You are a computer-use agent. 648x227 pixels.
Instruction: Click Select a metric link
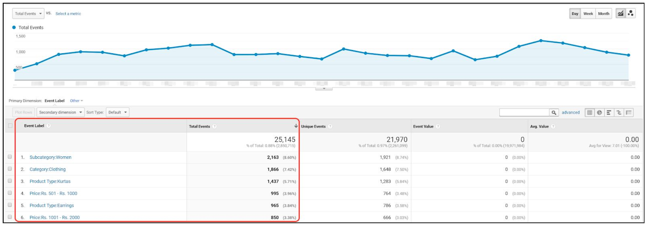(68, 14)
